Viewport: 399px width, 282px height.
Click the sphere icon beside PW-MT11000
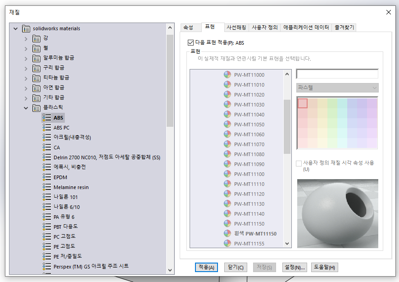coord(227,75)
